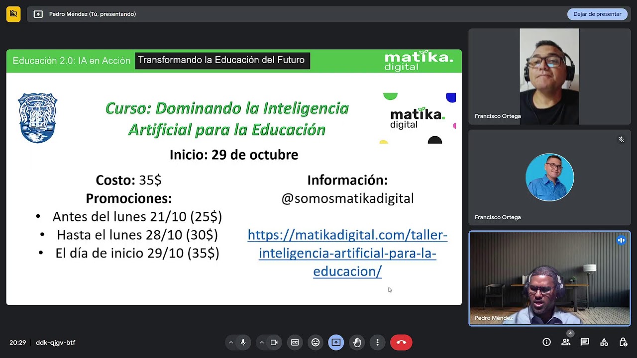Expand video settings chevron beside camera
637x358 pixels.
(x=262, y=342)
